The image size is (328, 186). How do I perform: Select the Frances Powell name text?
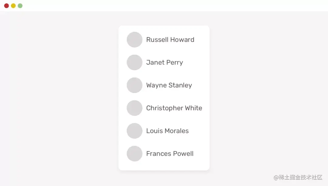coord(170,154)
